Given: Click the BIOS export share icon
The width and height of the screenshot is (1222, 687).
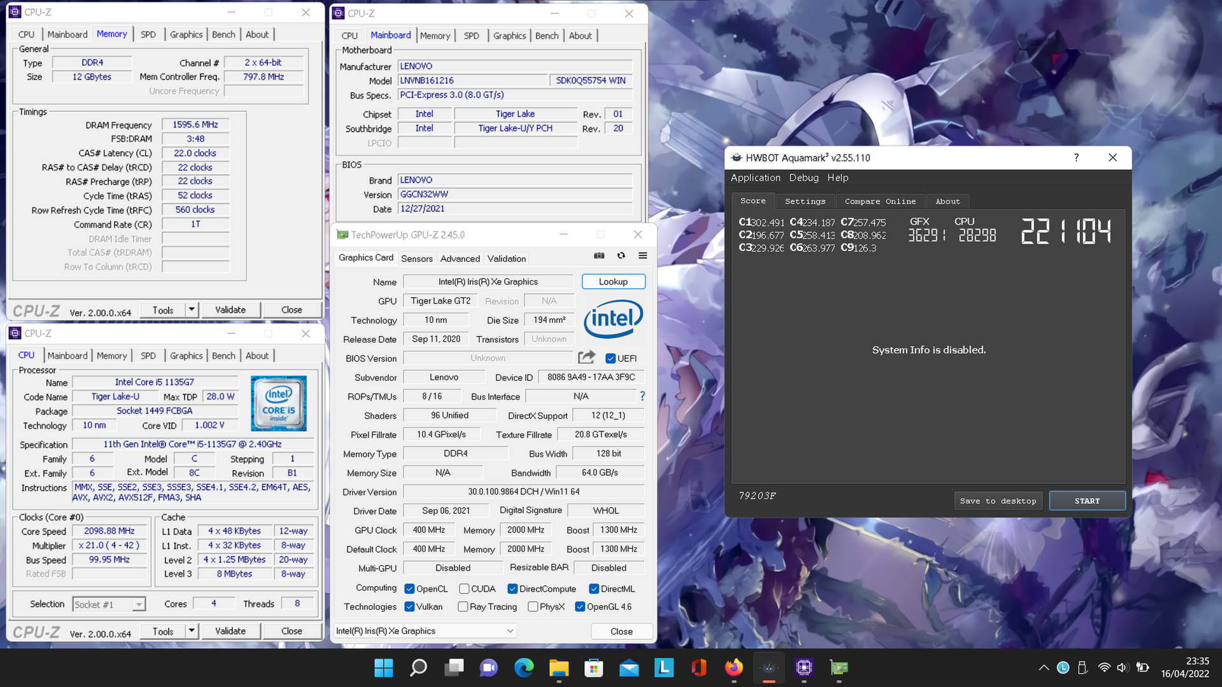Looking at the screenshot, I should click(x=587, y=357).
